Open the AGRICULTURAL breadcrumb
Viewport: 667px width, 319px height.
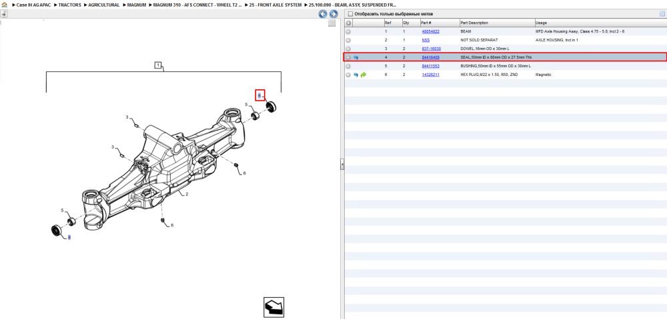click(x=104, y=5)
